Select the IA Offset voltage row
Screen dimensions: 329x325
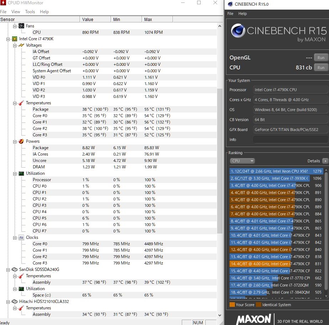[124, 52]
